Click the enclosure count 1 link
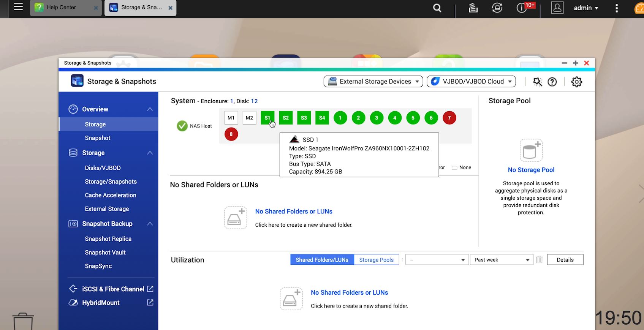 pyautogui.click(x=232, y=101)
